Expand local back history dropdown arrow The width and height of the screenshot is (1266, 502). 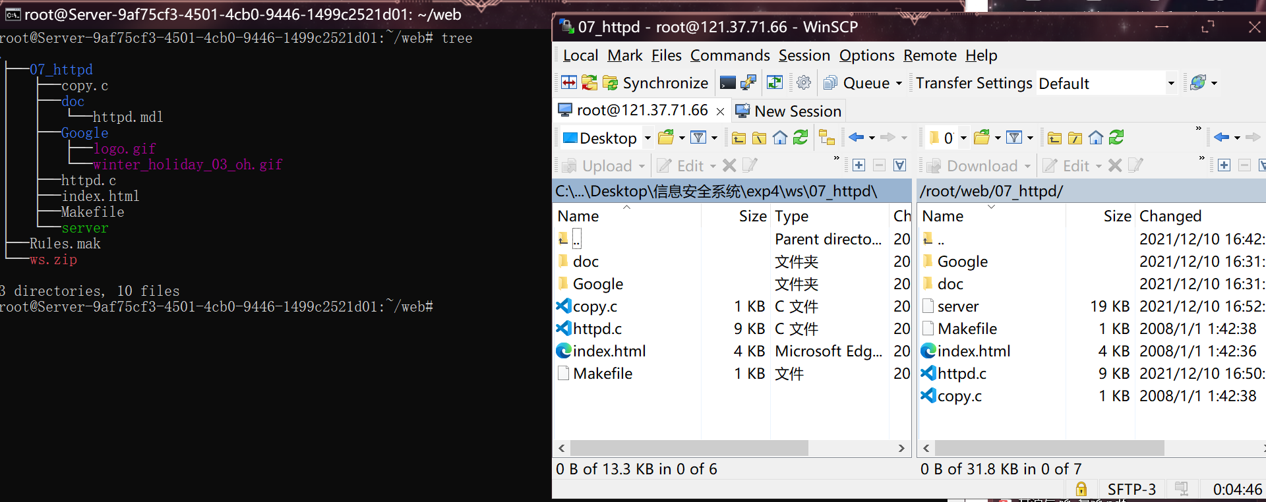pyautogui.click(x=872, y=138)
